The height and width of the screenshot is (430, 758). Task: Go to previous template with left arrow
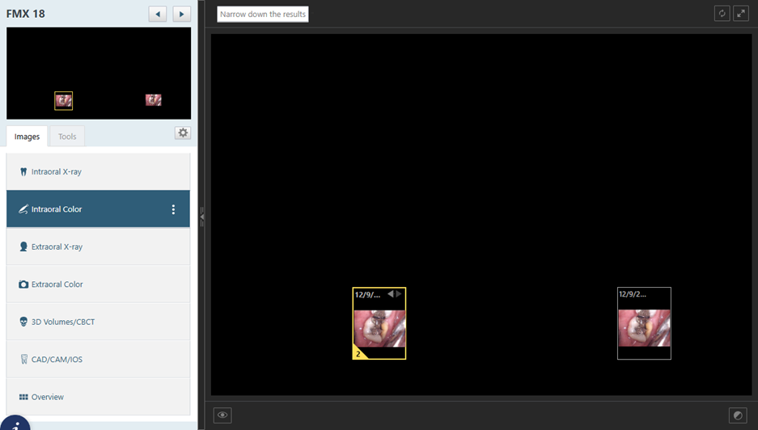click(x=158, y=14)
